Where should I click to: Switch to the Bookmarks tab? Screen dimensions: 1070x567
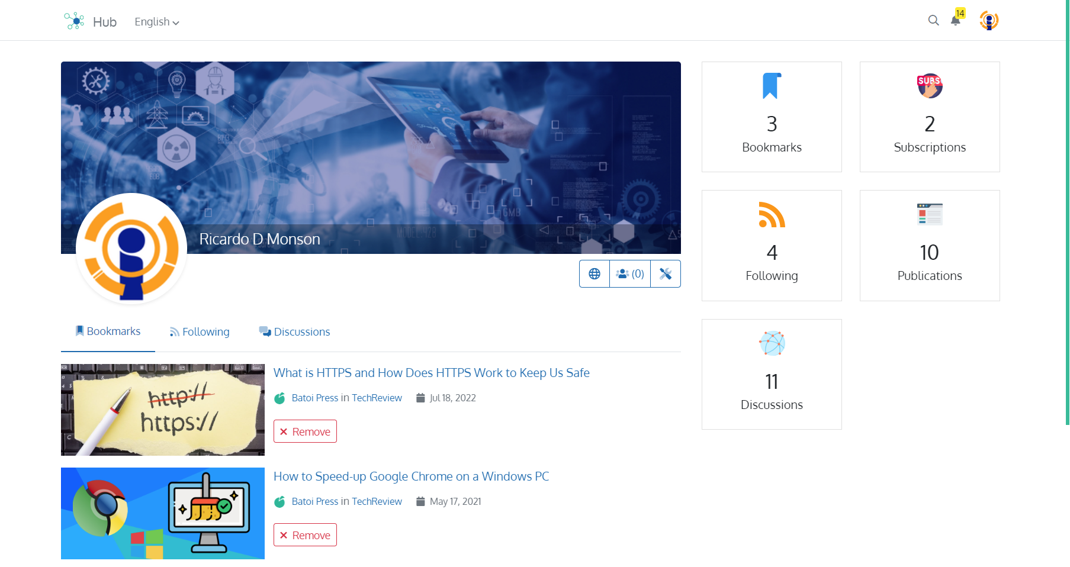pyautogui.click(x=108, y=331)
